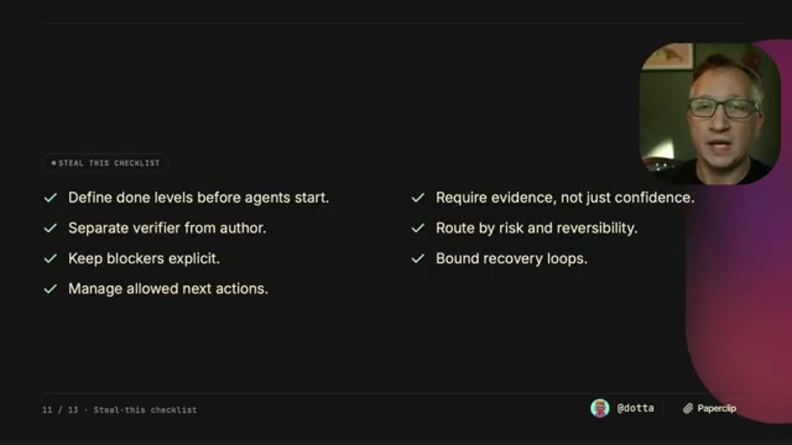Screen dimensions: 792x445
Task: Click the checkmark beside Keep blockers explicit
Action: [50, 258]
